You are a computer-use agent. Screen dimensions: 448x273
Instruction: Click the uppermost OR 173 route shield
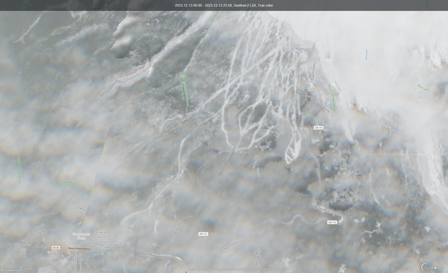pyautogui.click(x=319, y=128)
